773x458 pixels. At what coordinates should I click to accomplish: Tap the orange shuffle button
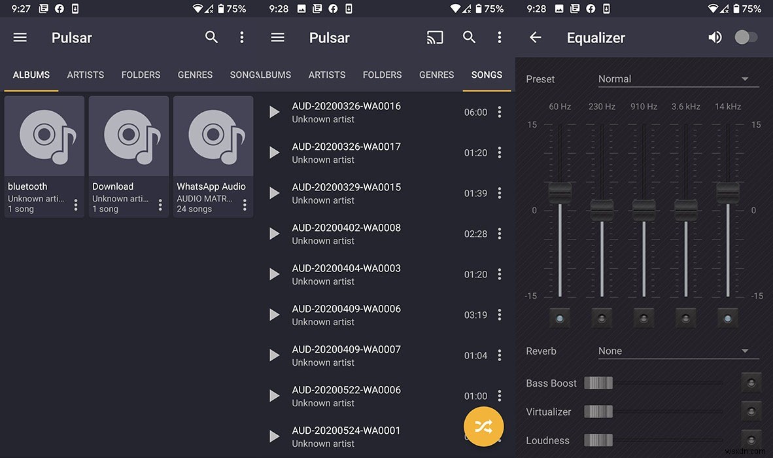[483, 427]
